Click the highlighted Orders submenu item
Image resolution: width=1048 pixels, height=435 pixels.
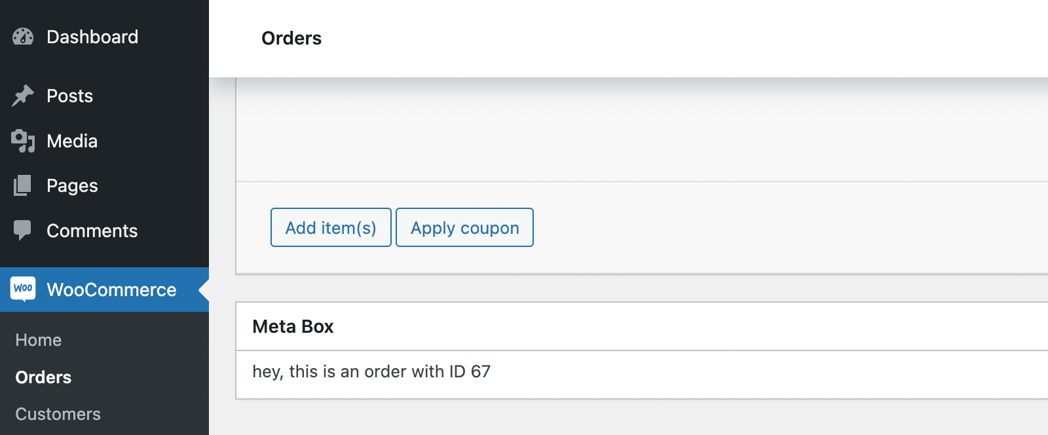point(43,377)
